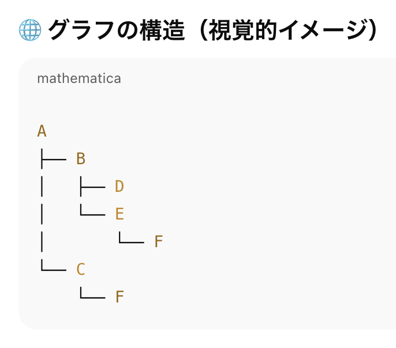Click the mathematica language label
The image size is (396, 348).
(79, 78)
